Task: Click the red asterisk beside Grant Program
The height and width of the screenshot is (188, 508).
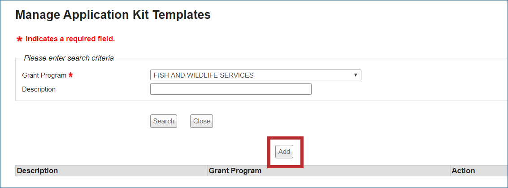Action: (70, 75)
